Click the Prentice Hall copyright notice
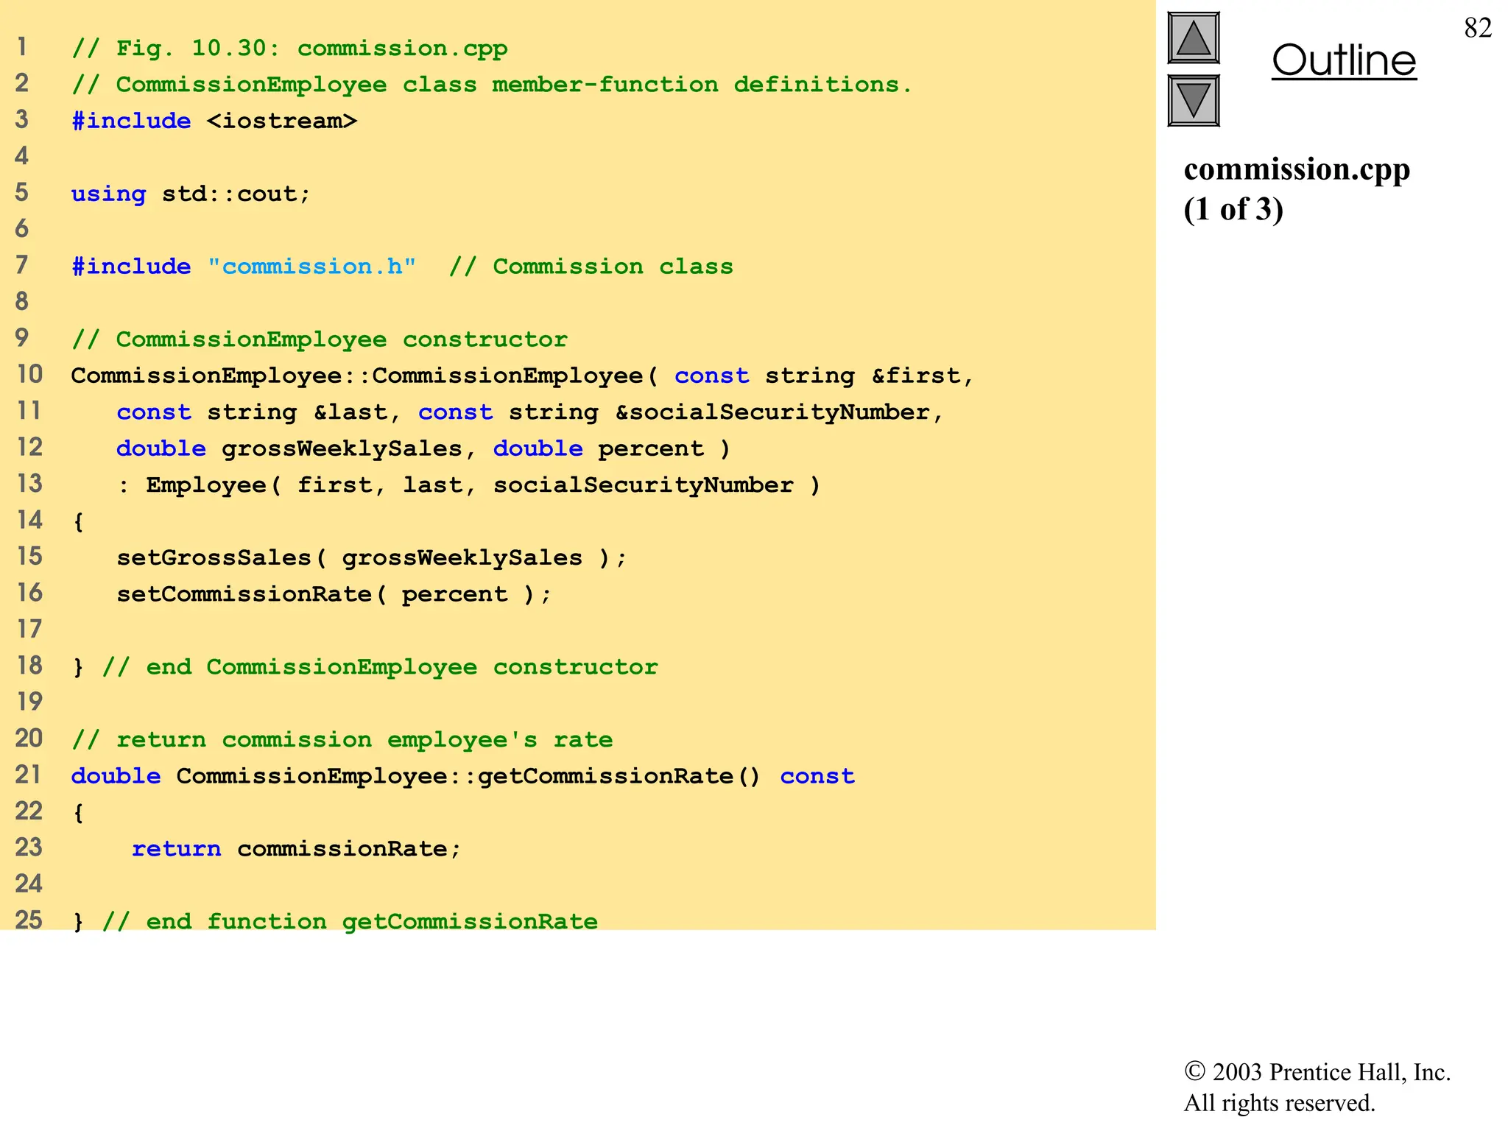The width and height of the screenshot is (1508, 1131). [x=1317, y=1087]
